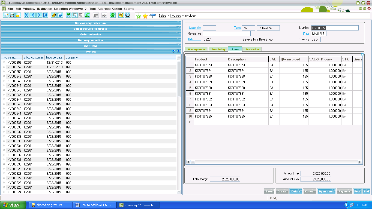Go to the previous record

pos(33,15)
